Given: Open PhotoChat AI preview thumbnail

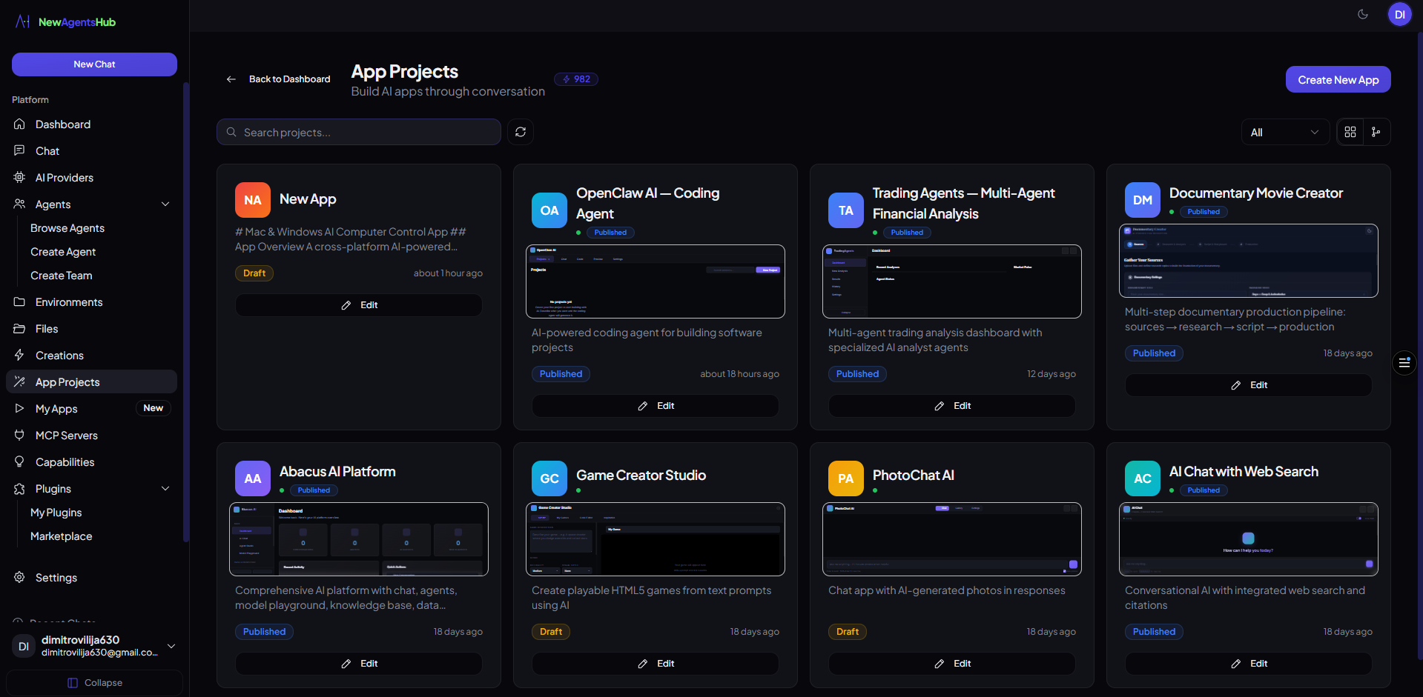Looking at the screenshot, I should pyautogui.click(x=952, y=539).
